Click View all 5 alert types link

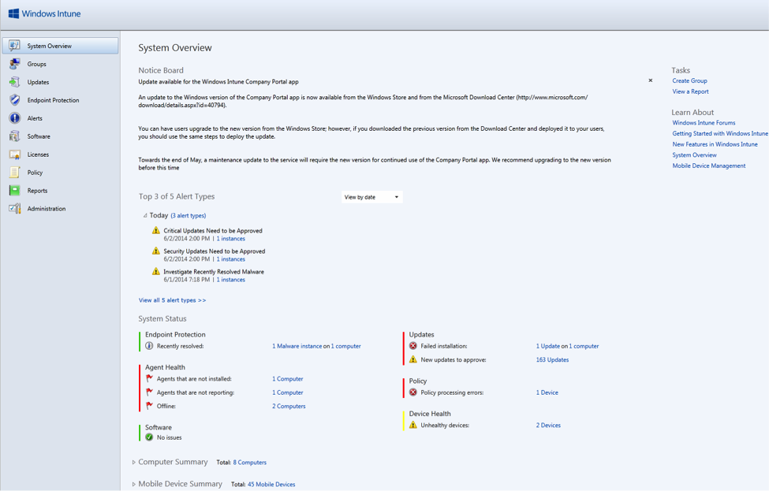click(172, 300)
